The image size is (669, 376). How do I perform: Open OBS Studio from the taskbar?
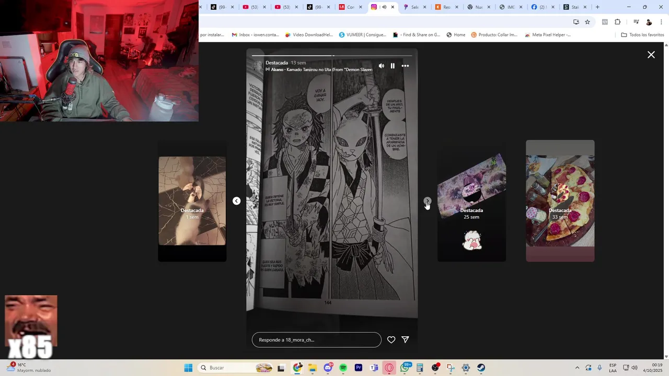point(435,368)
